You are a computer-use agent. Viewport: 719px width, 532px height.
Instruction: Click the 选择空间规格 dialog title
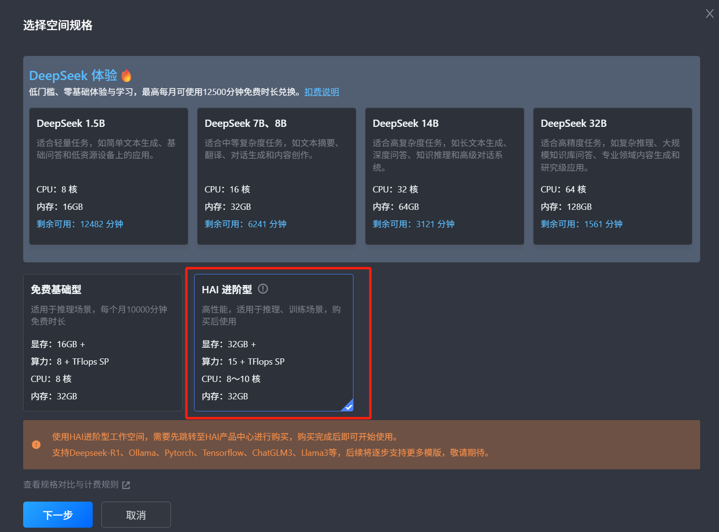coord(58,25)
